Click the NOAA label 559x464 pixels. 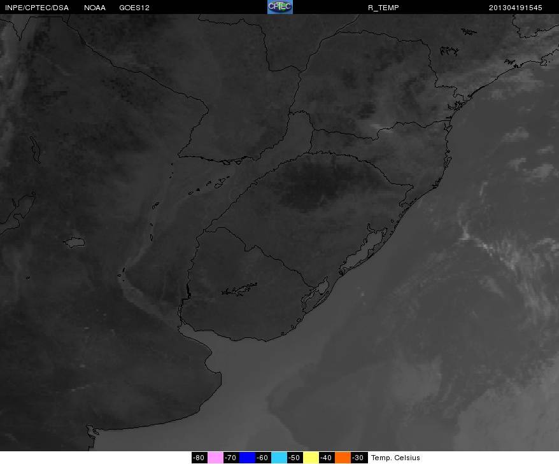tap(95, 8)
